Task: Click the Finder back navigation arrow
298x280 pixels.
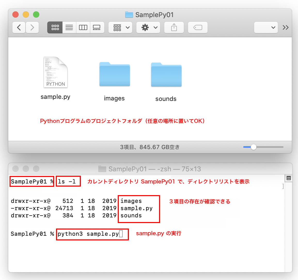Action: click(x=19, y=27)
